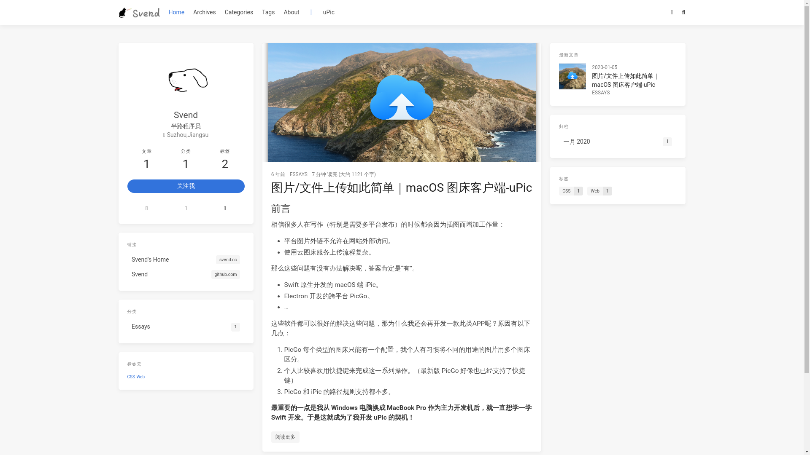
Task: Open the Tags menu item
Action: pyautogui.click(x=268, y=12)
